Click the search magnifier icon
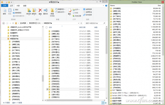Image resolution: width=165 pixels, height=105 pixels. tap(104, 23)
